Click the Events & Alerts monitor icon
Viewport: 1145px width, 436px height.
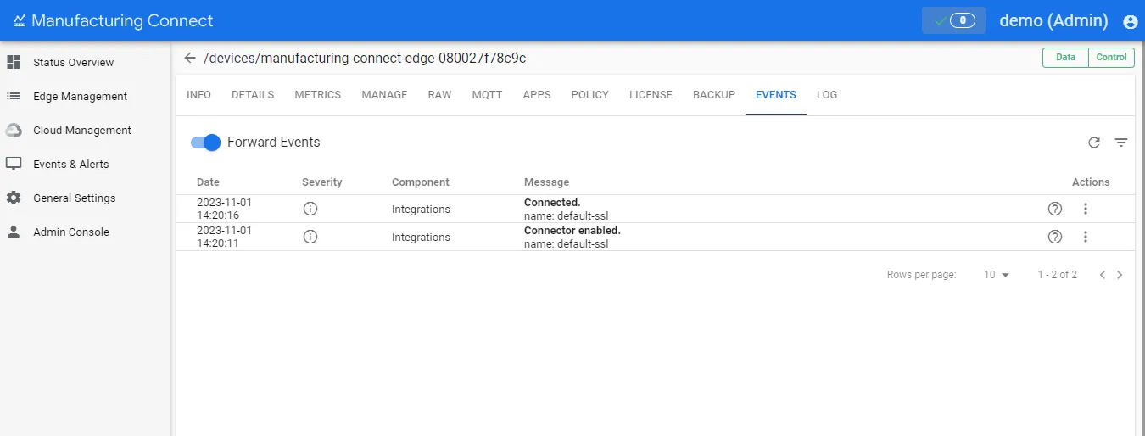coord(14,164)
